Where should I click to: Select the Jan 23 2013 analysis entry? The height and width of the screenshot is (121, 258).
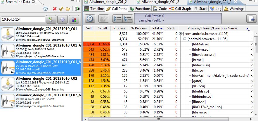click(x=40, y=67)
